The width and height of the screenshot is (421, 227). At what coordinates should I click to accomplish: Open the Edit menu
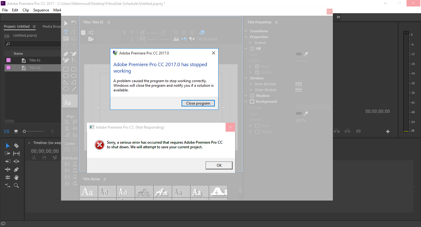(x=15, y=10)
